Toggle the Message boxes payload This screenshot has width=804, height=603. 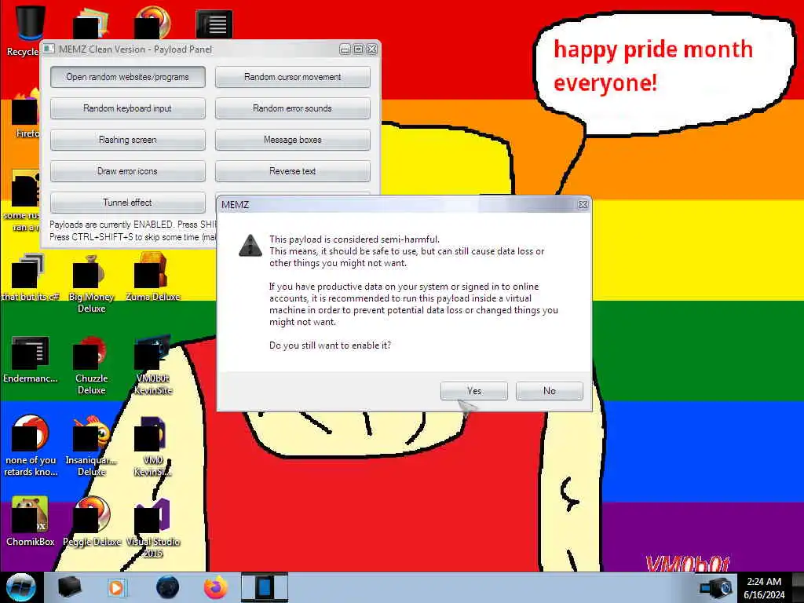[x=292, y=140]
